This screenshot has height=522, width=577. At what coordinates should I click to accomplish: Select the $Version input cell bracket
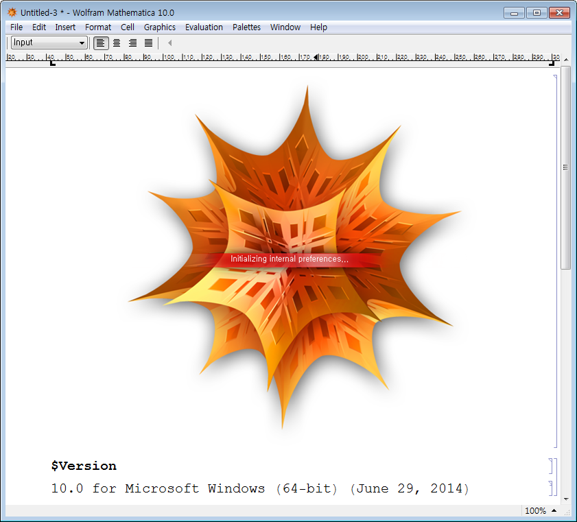click(x=551, y=466)
